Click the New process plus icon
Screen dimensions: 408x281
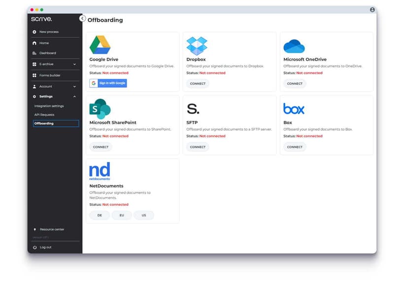pos(34,32)
